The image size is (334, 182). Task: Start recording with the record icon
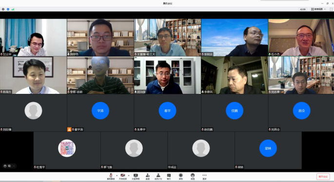180,176
